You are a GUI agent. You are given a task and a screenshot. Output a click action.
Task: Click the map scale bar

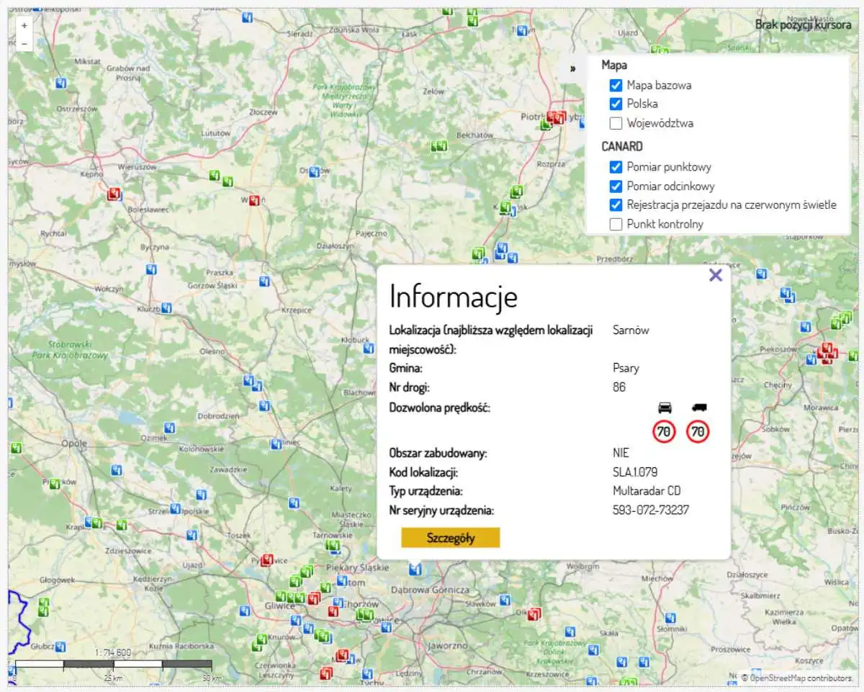coord(114,663)
